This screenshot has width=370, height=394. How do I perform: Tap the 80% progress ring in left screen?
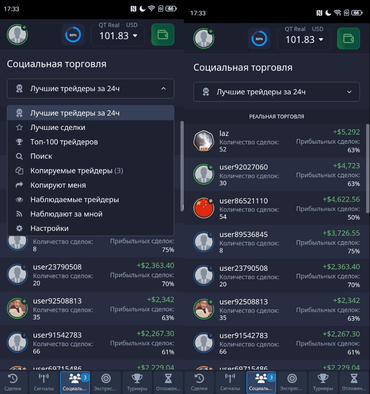pyautogui.click(x=73, y=35)
